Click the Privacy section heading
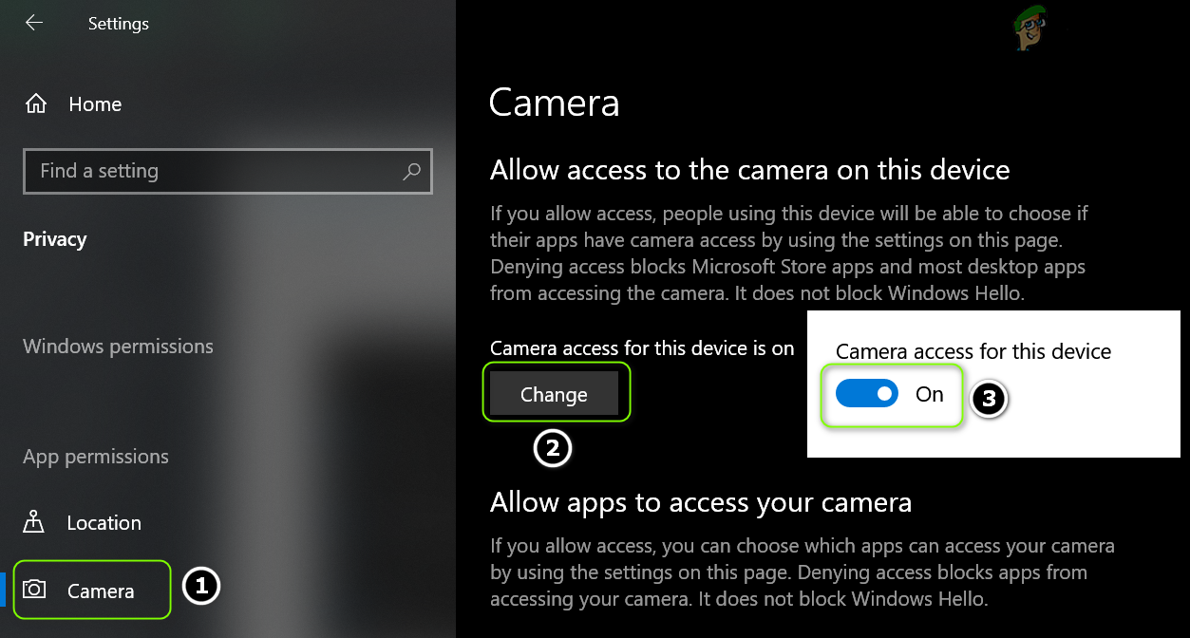 point(54,239)
